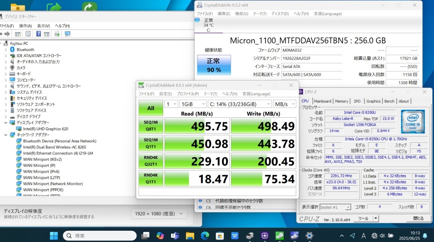Launch Copilot from the taskbar
Viewport: 434px width, 242px height.
pos(160,235)
